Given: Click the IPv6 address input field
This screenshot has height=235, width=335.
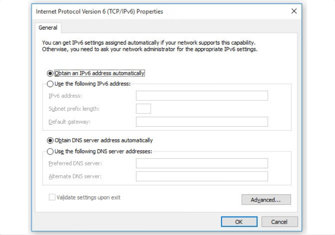Looking at the screenshot, I should coord(202,96).
